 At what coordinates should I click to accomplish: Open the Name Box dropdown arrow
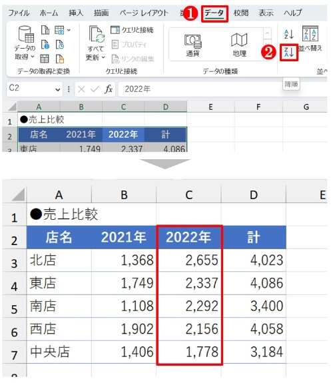point(58,90)
